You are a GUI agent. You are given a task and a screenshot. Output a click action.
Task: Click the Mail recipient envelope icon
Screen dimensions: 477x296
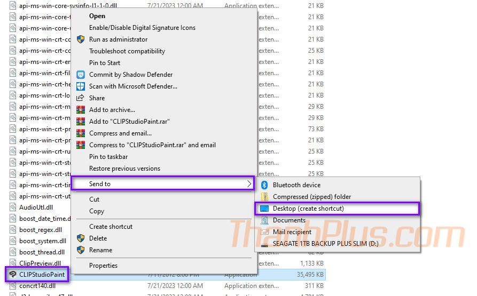pos(264,232)
